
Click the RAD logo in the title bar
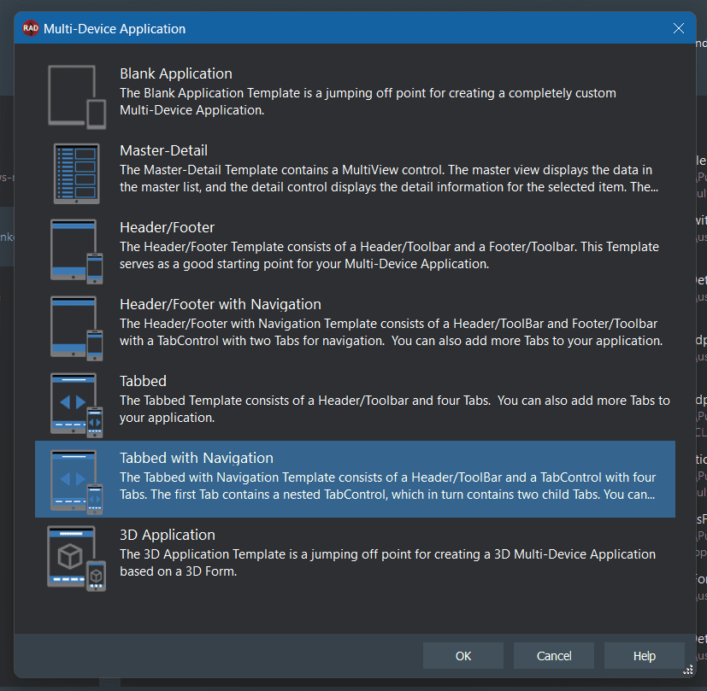(x=32, y=28)
